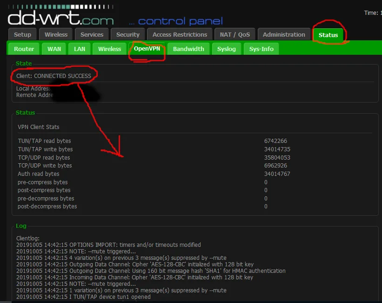Click the 'Client: CONNECTED SUCCESS' state text
The height and width of the screenshot is (303, 382).
54,76
